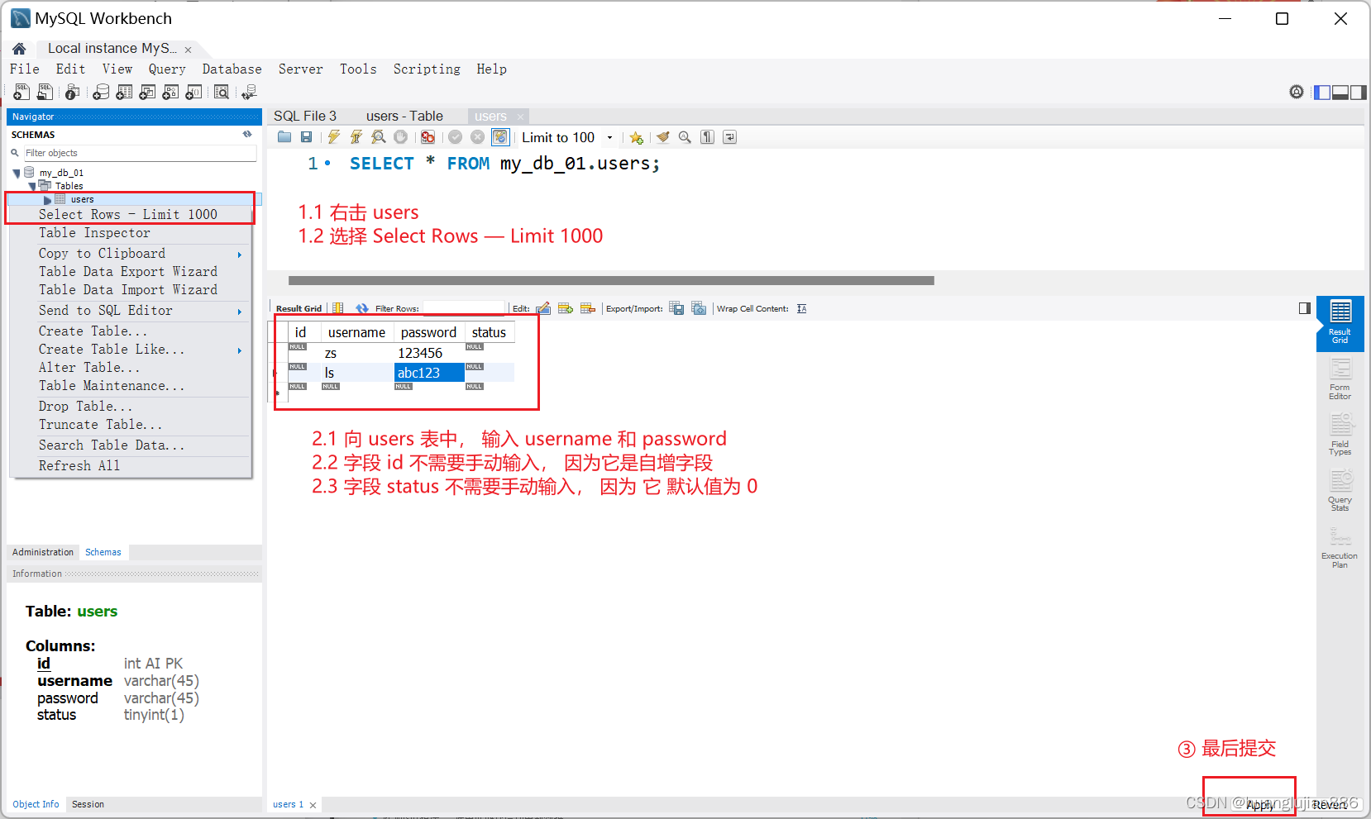Viewport: 1371px width, 819px height.
Task: Find magnifier icon in editor toolbar
Action: (x=685, y=137)
